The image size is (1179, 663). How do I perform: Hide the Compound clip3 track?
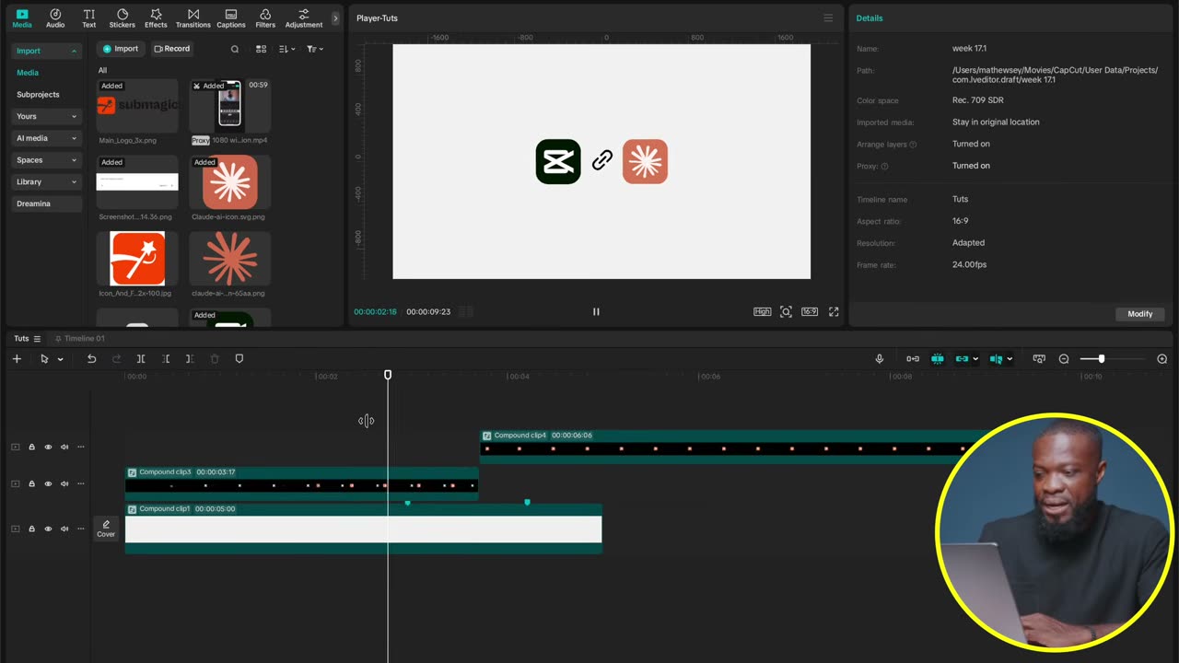(48, 483)
